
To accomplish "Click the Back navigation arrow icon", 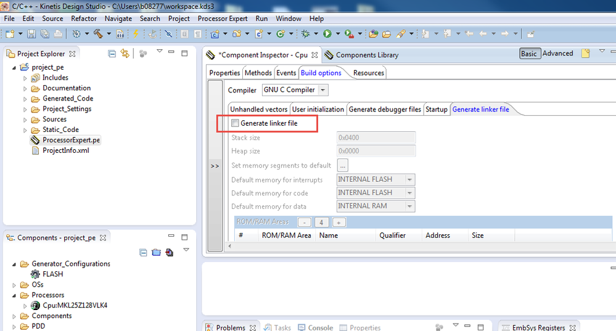I will (x=483, y=34).
